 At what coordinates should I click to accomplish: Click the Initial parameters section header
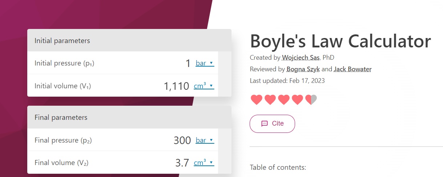[x=129, y=41]
